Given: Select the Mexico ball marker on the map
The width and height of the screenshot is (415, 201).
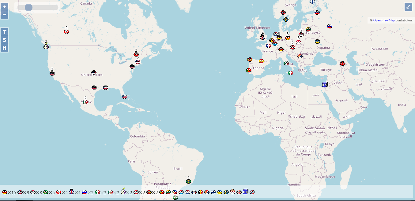Looking at the screenshot, I should point(85,102).
